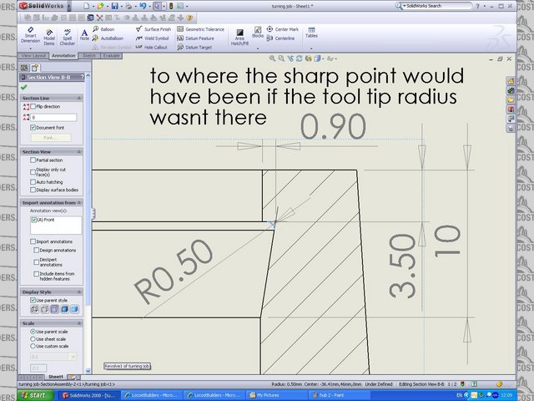Enable Auto hatching
Image resolution: width=534 pixels, height=401 pixels.
[x=33, y=182]
